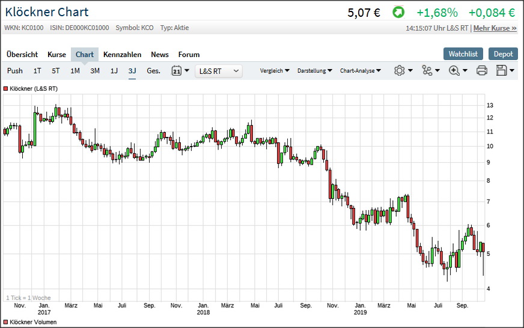Screen dimensions: 524x328
Task: Select the Ges. full time range
Action: coord(154,71)
